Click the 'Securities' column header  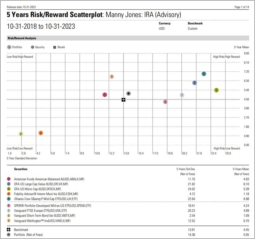(21, 169)
